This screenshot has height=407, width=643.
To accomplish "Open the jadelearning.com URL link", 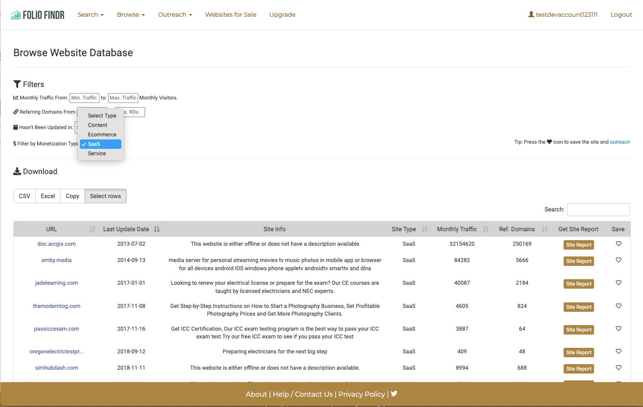I will 57,283.
